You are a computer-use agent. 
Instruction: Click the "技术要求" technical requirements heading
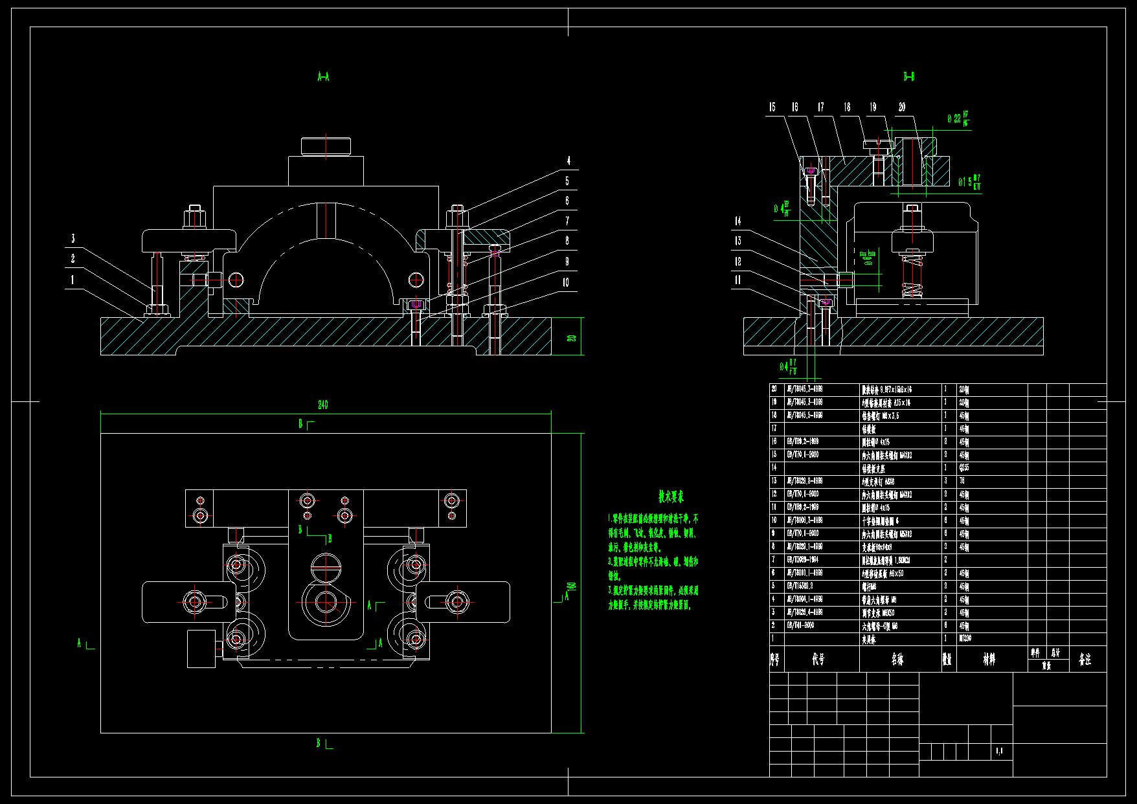coord(671,497)
